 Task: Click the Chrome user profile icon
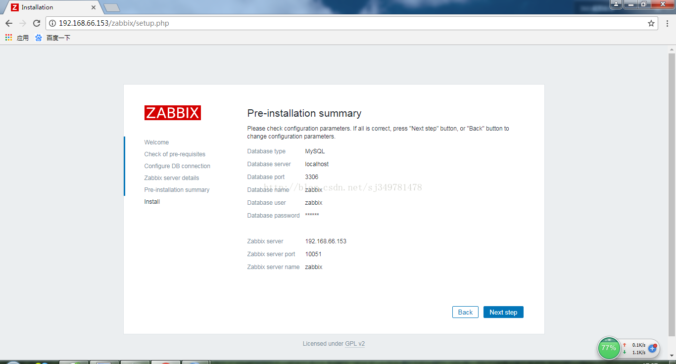point(616,4)
